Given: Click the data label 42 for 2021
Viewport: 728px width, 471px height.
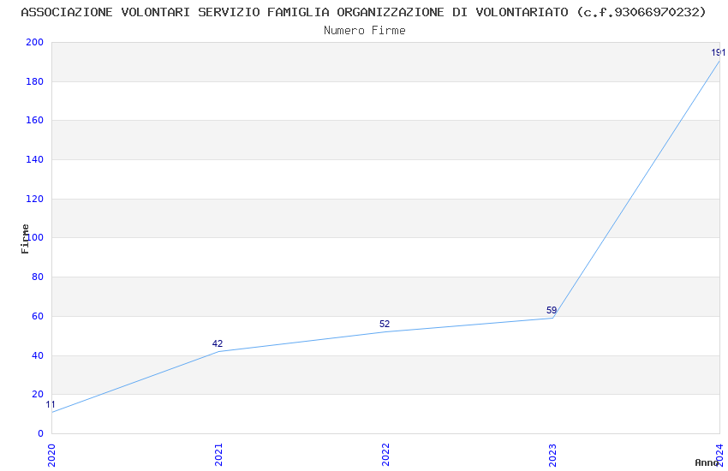Looking at the screenshot, I should (x=218, y=344).
